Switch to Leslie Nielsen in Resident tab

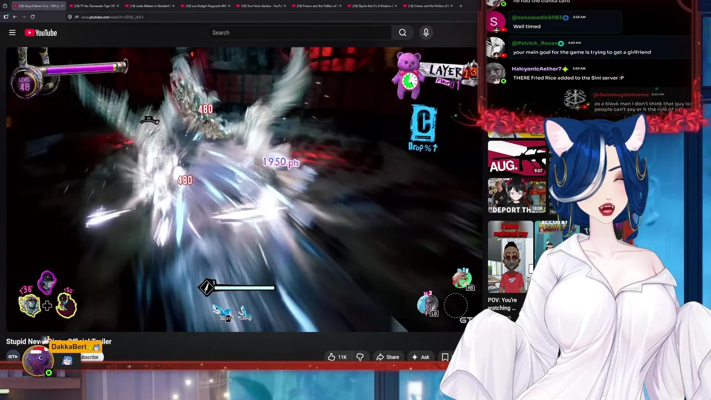tap(149, 6)
